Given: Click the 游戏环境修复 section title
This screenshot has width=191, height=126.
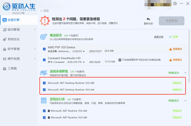Looking at the screenshot, I should point(59,71).
